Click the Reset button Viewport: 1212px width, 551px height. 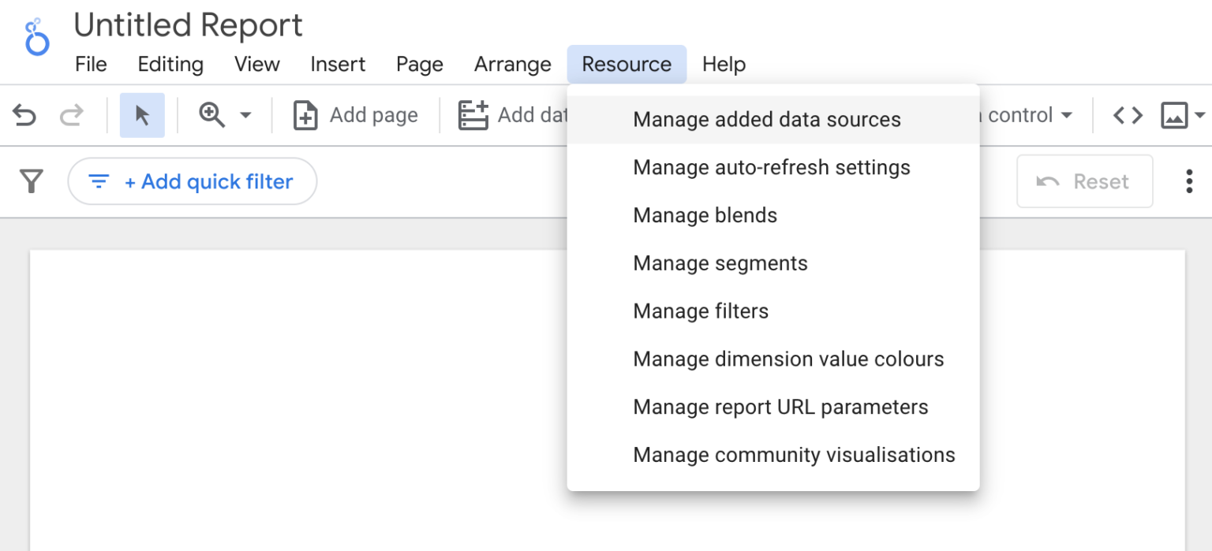click(1084, 181)
